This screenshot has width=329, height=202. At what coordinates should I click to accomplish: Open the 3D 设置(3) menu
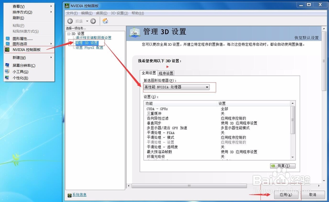click(x=119, y=13)
